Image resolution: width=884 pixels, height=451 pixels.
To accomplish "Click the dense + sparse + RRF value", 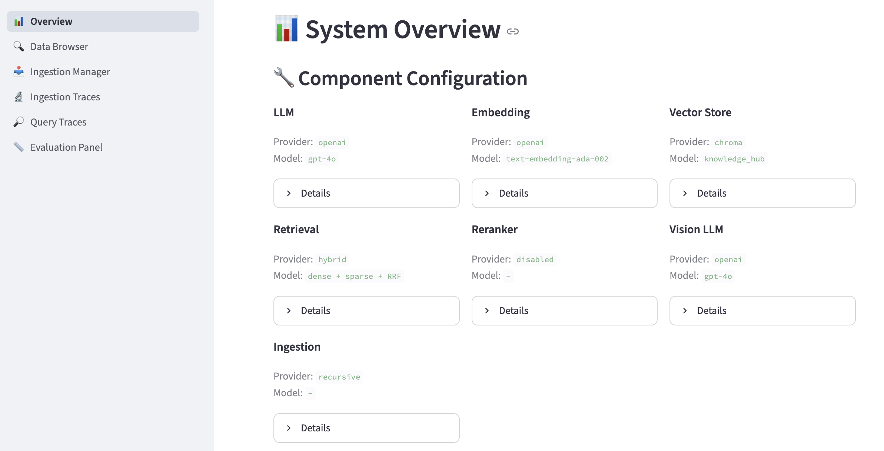I will click(x=354, y=276).
